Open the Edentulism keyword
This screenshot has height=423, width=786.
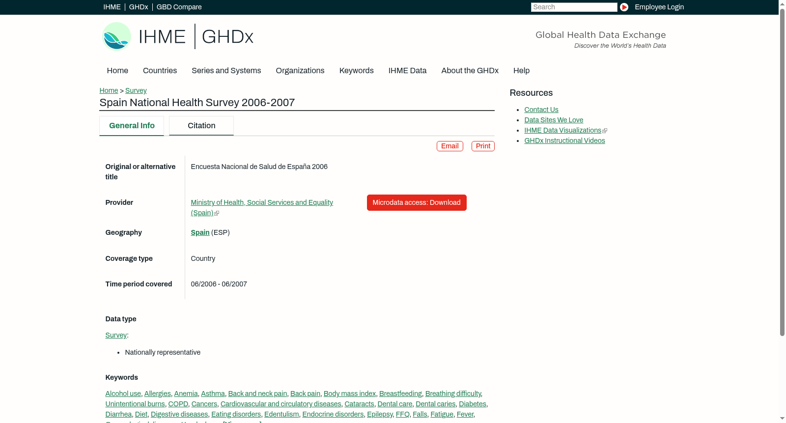tap(281, 414)
